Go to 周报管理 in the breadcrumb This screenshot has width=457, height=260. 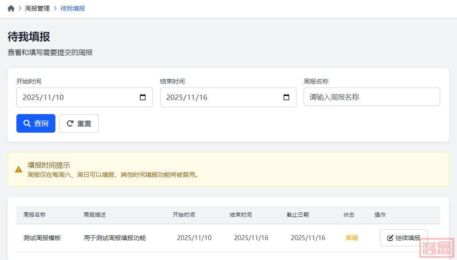pyautogui.click(x=37, y=8)
